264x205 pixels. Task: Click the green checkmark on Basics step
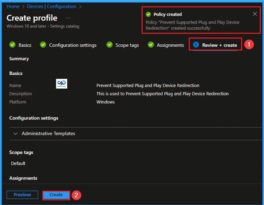(12, 45)
